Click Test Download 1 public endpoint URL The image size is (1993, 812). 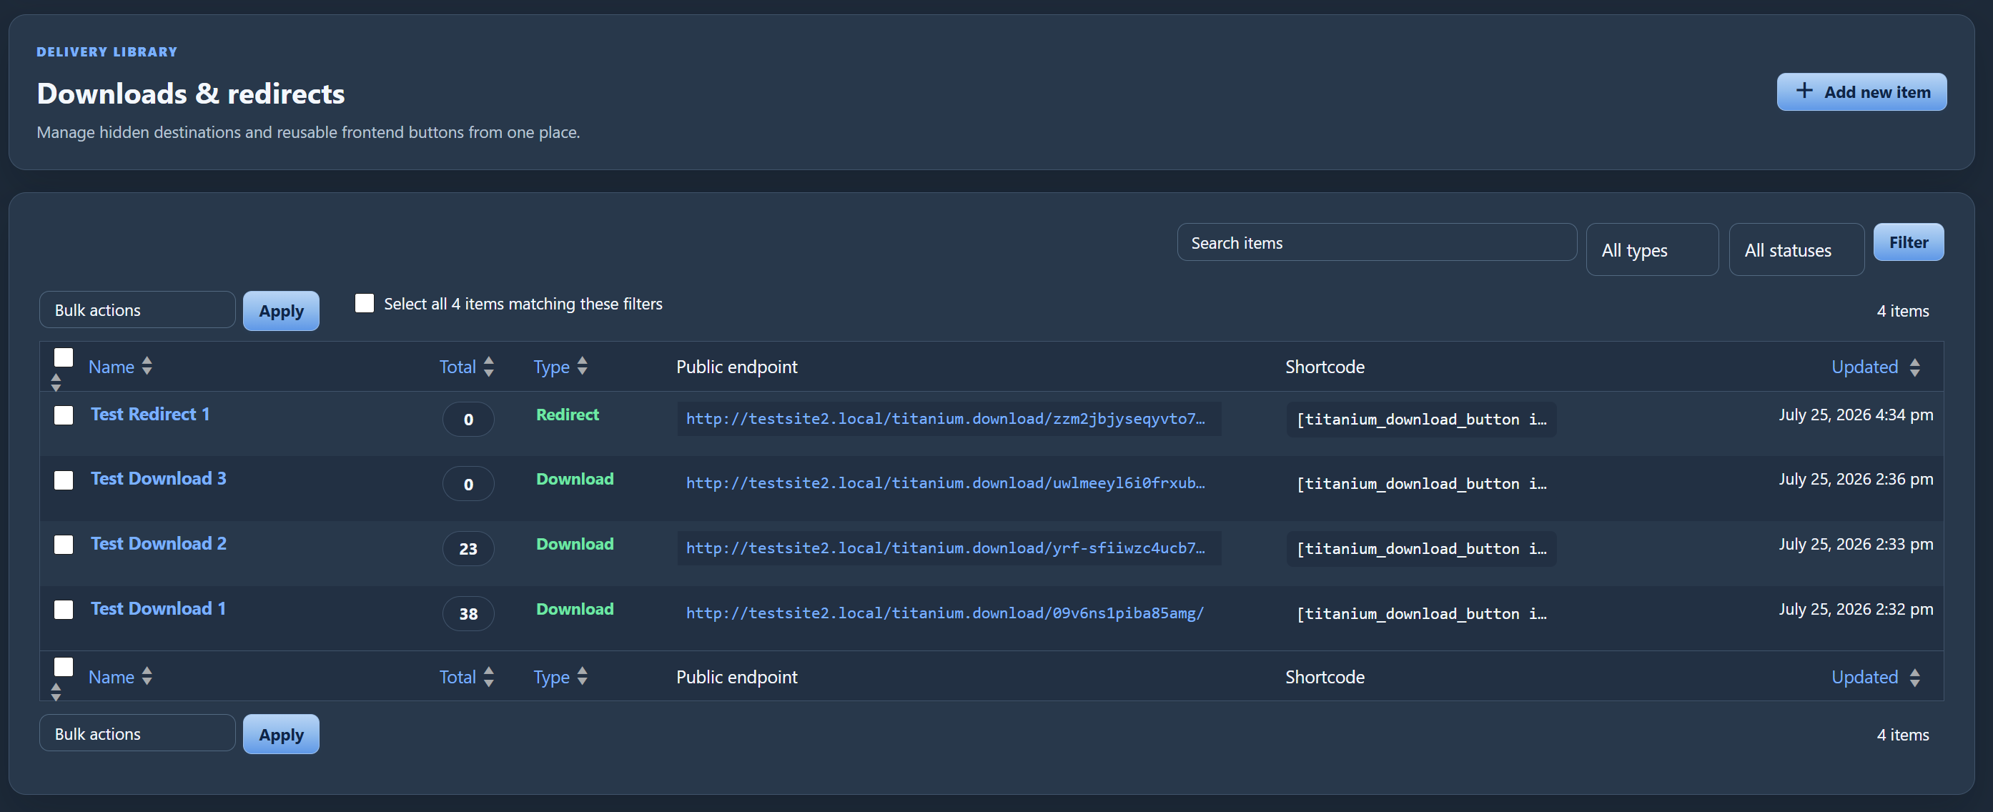click(x=949, y=613)
